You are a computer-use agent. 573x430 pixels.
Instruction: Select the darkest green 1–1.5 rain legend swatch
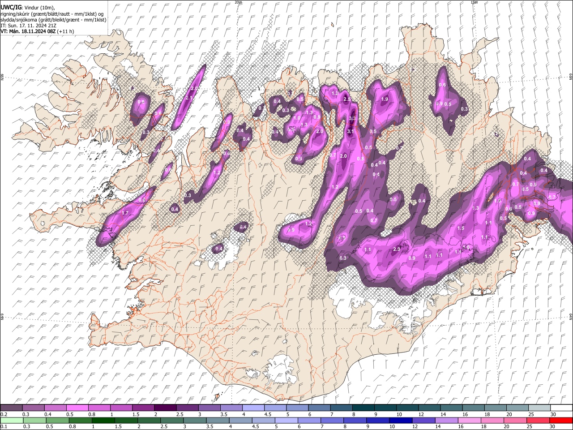pos(103,420)
